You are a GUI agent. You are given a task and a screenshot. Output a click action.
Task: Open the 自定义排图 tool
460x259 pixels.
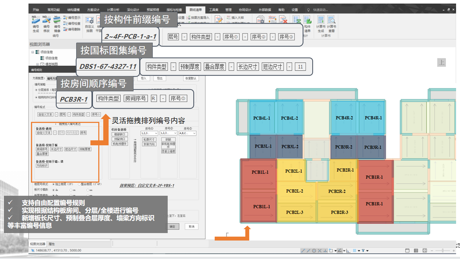pos(89,24)
